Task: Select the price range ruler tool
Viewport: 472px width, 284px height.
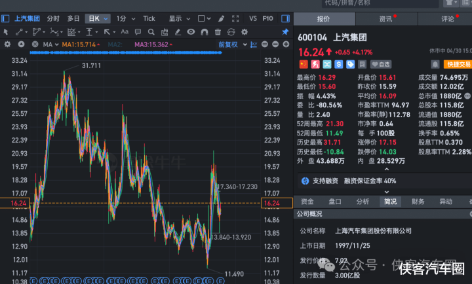Action: point(89,32)
